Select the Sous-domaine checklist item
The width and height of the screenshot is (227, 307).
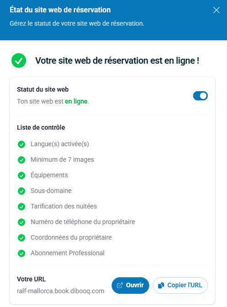pos(51,191)
